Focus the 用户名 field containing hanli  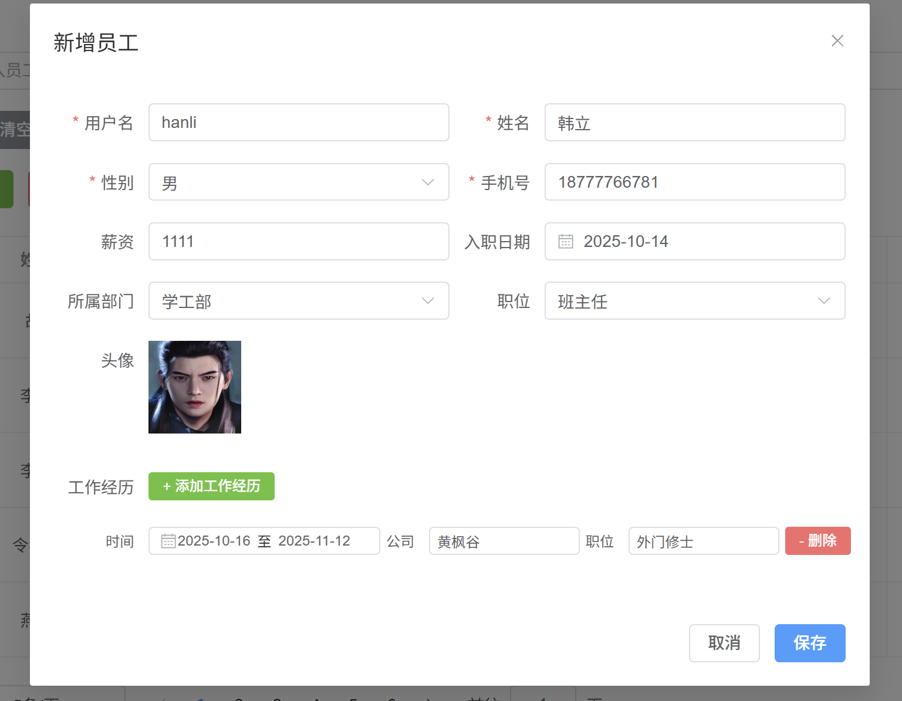(x=298, y=123)
